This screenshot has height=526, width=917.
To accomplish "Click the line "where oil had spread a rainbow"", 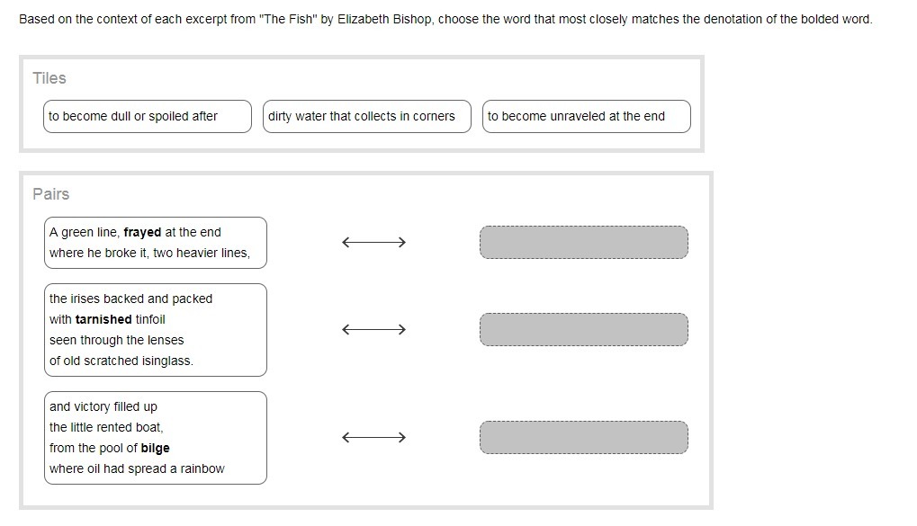I will tap(137, 468).
